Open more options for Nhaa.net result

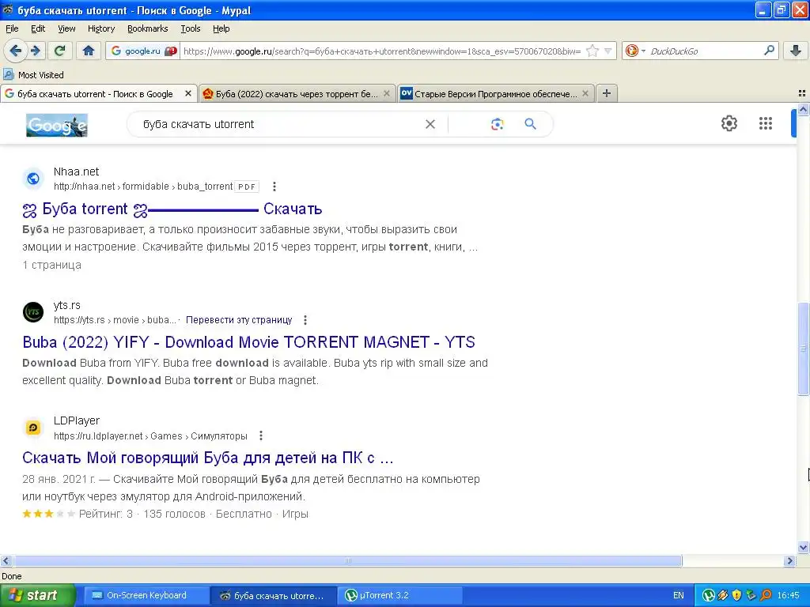click(x=274, y=187)
